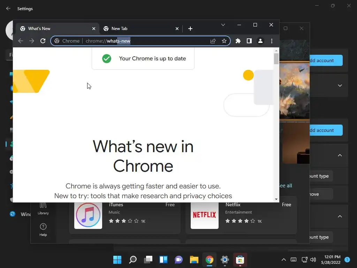Viewport: 357px width, 268px height.
Task: Switch to Settings via taskbar gear
Action: tap(225, 260)
